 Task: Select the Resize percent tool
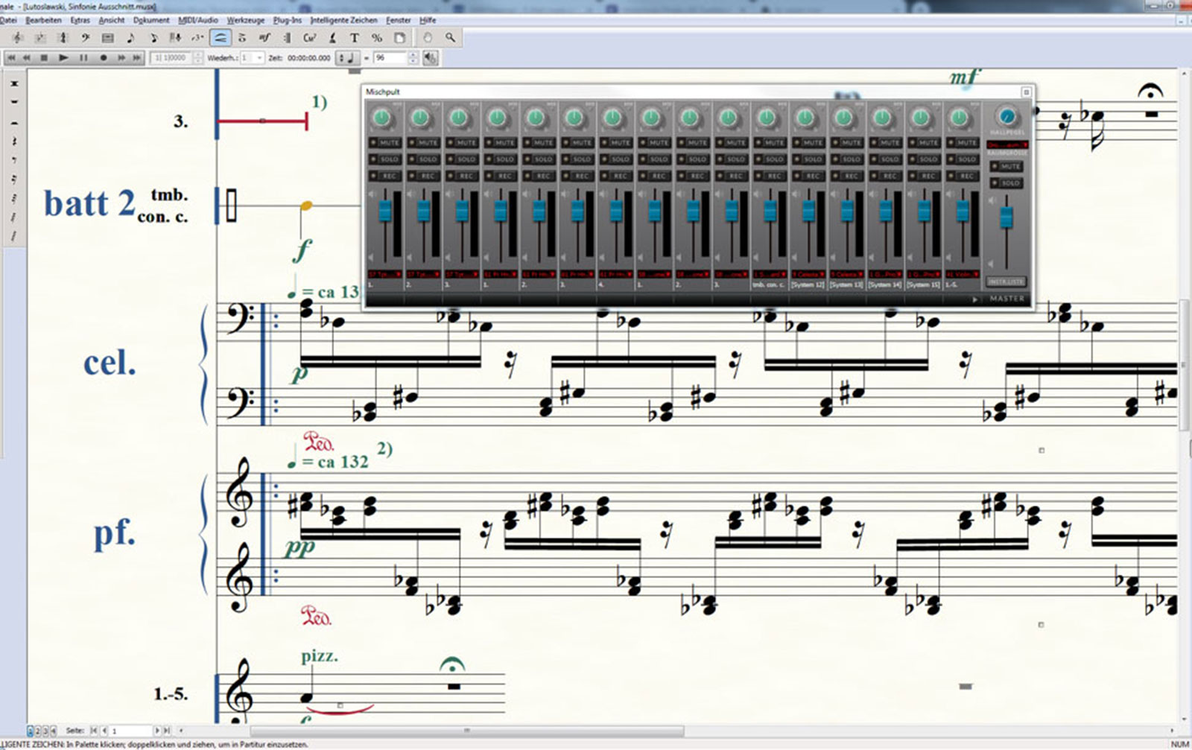377,37
